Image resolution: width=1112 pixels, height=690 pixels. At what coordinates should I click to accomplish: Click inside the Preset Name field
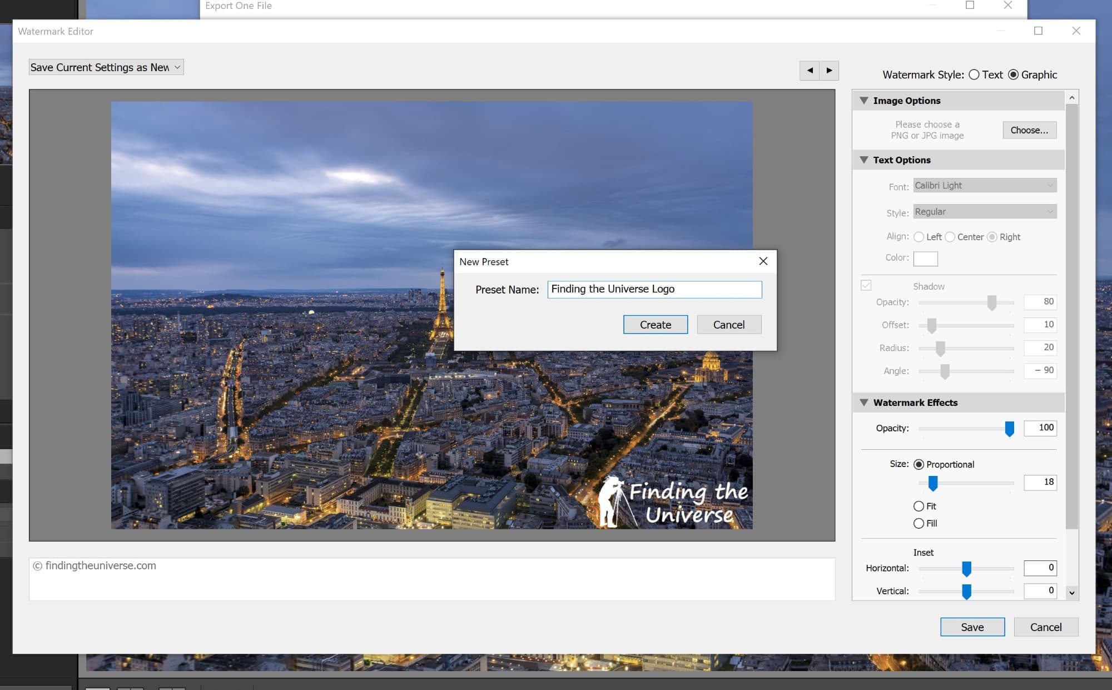[x=654, y=289]
